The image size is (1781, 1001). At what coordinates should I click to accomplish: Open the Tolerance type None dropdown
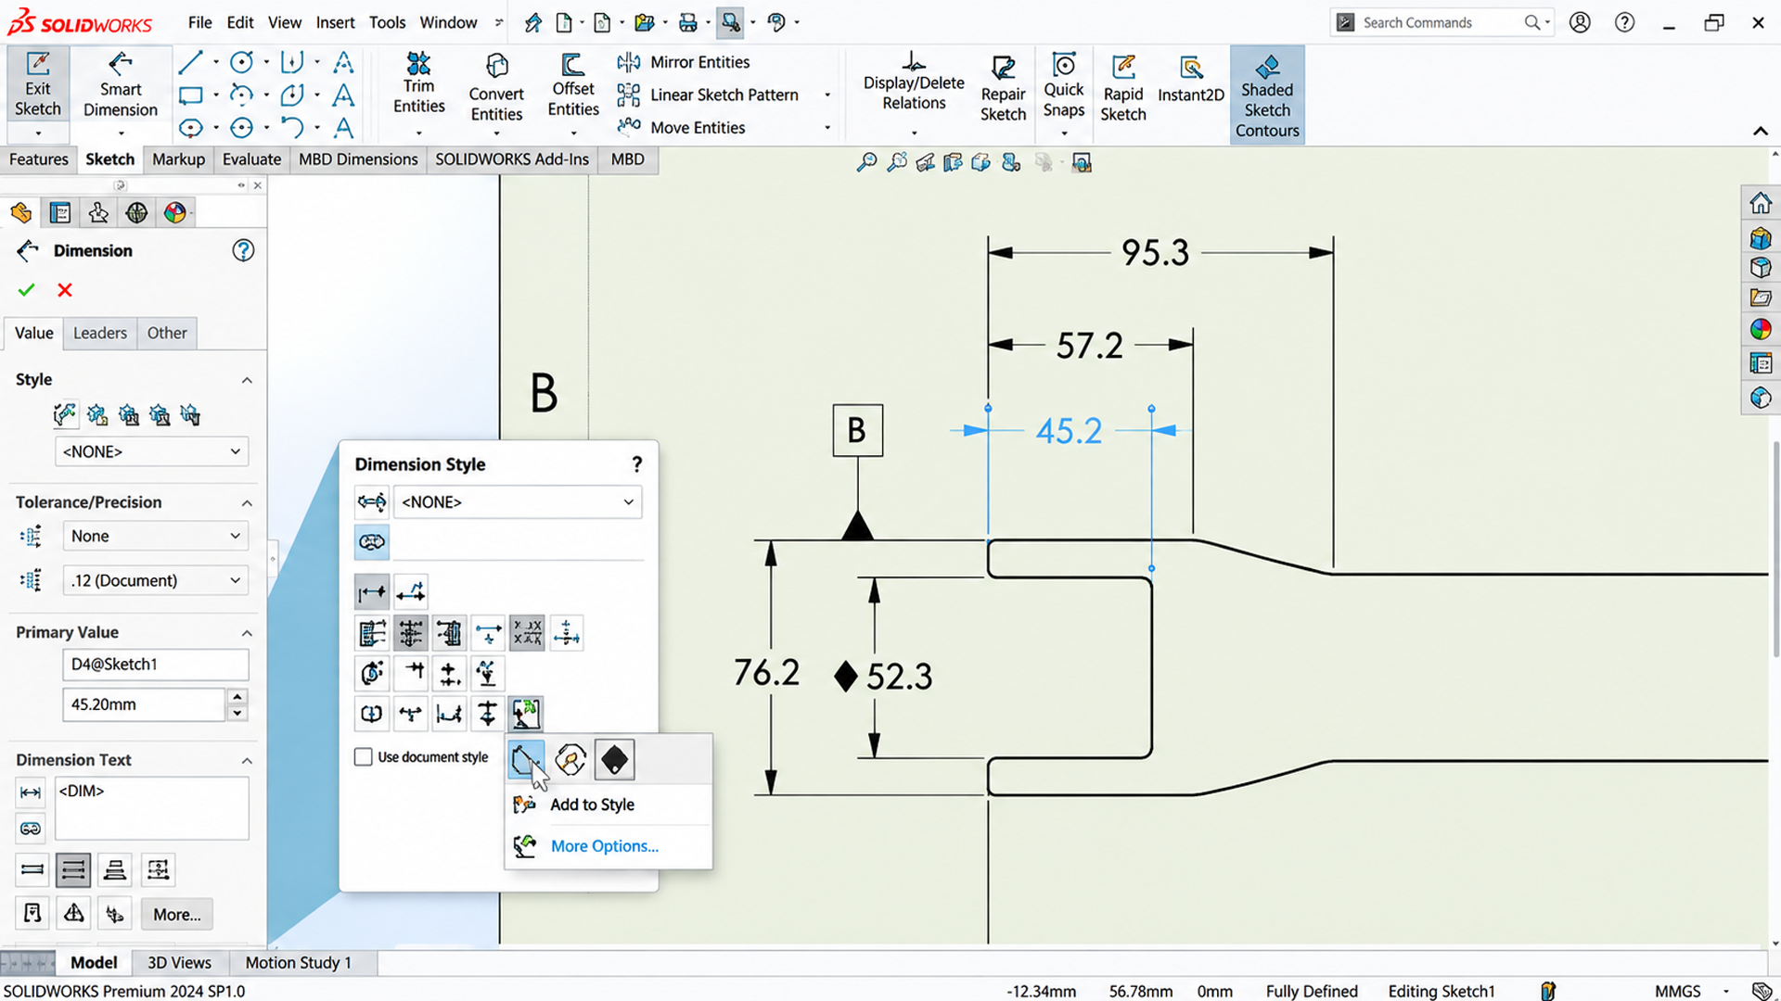(156, 536)
